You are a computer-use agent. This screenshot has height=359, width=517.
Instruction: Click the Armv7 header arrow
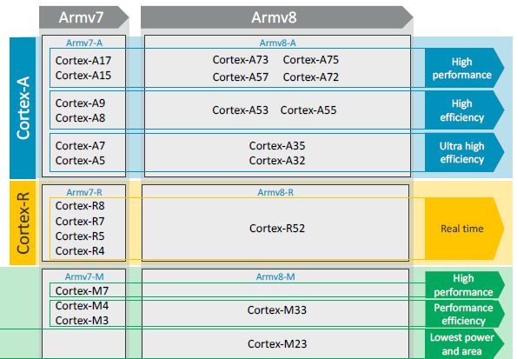[x=83, y=17]
